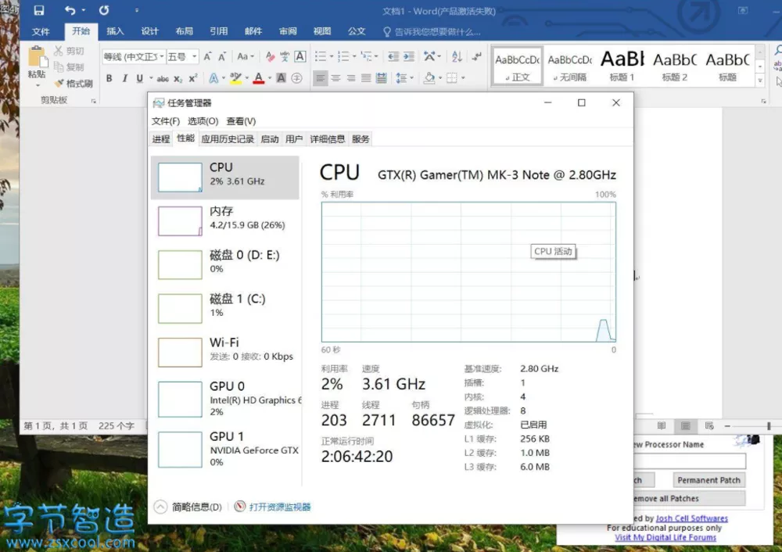Apply the 标题 1 style
Viewport: 782px width, 552px height.
tap(622, 66)
